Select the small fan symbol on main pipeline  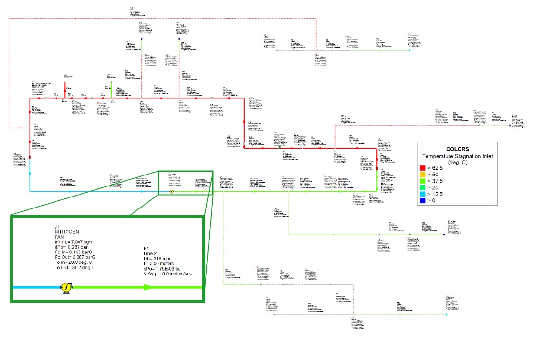point(172,191)
